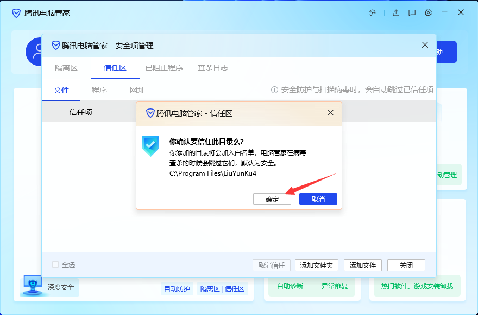Toggle the 全选 checkbox

tap(55, 265)
